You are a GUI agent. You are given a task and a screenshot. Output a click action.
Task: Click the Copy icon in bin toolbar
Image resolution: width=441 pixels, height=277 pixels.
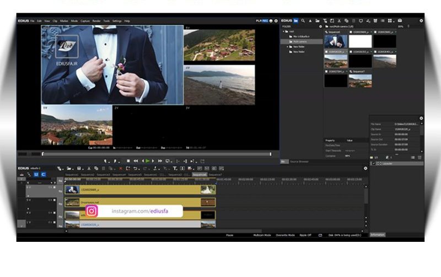[346, 21]
